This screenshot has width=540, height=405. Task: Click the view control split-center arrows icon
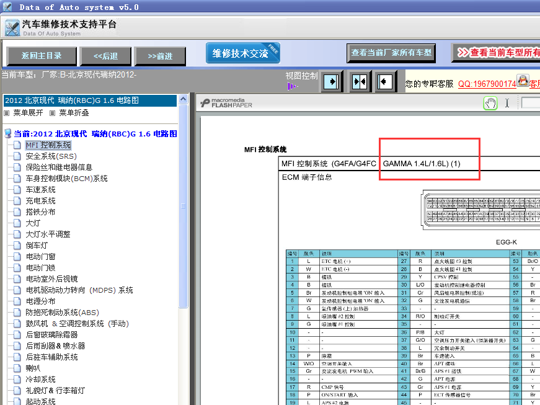tap(360, 82)
